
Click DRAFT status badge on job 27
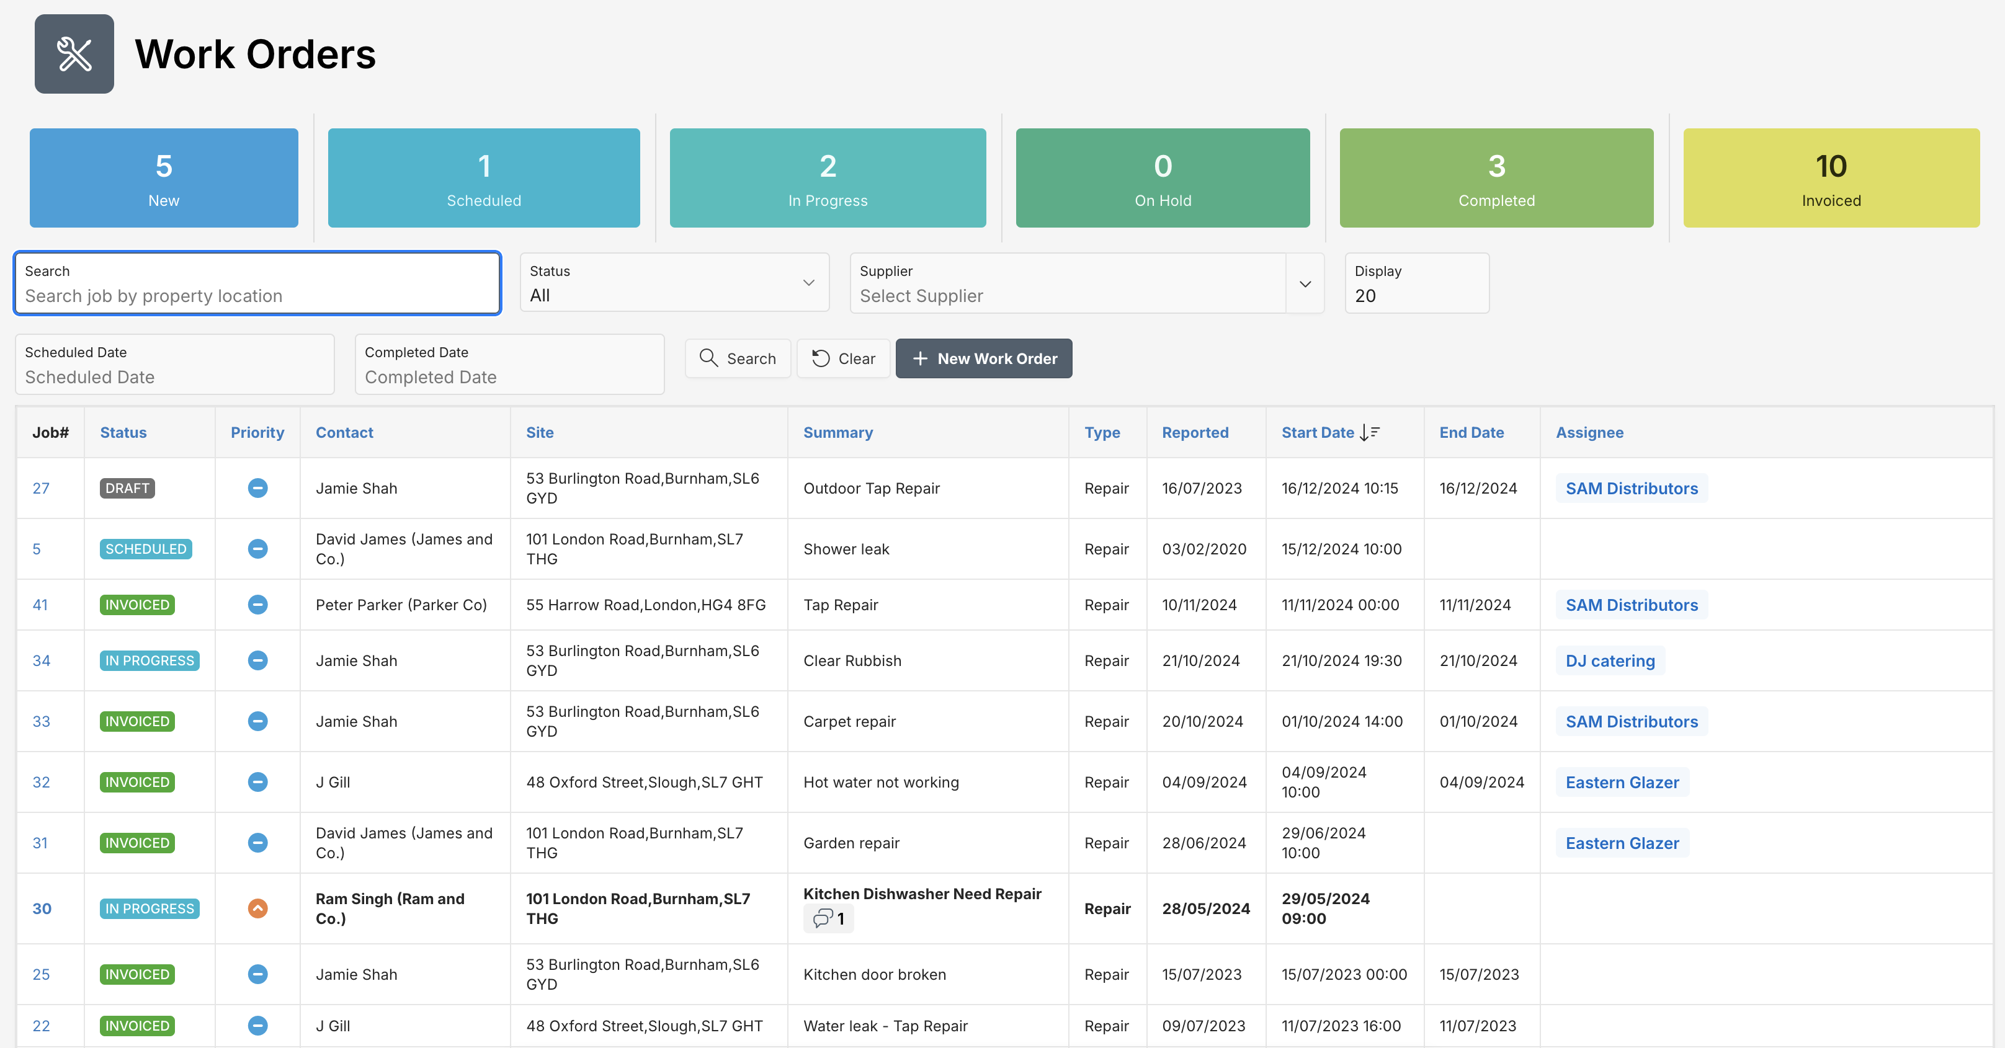[127, 488]
